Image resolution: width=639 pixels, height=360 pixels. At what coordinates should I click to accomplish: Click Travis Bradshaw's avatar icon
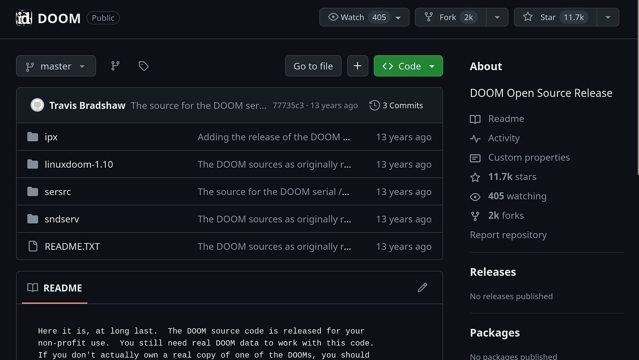click(x=37, y=105)
